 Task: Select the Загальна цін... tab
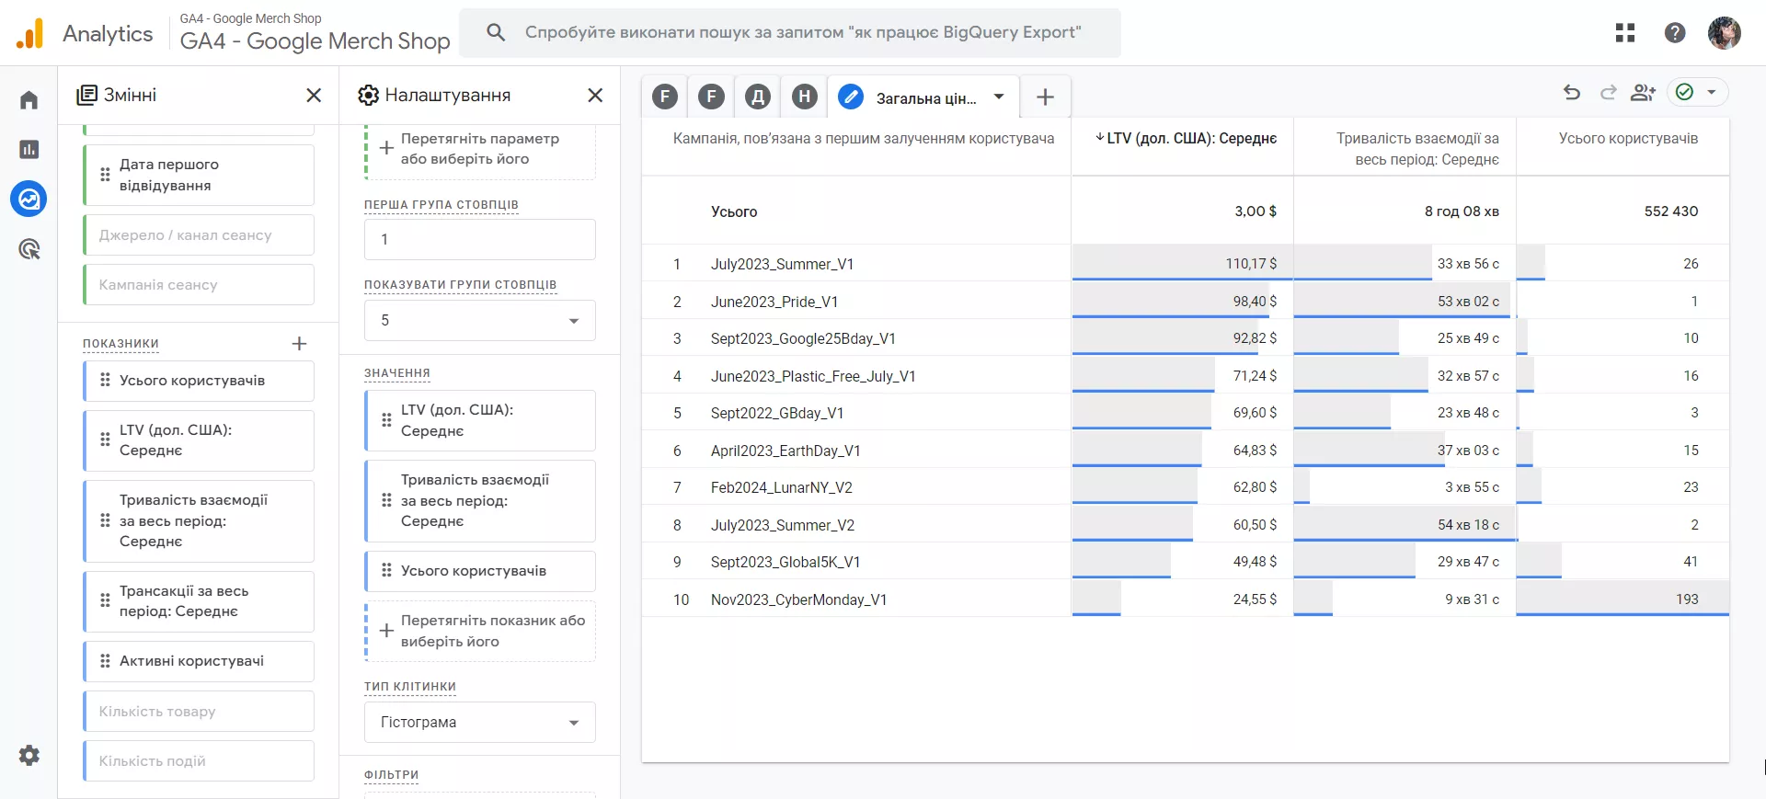924,97
